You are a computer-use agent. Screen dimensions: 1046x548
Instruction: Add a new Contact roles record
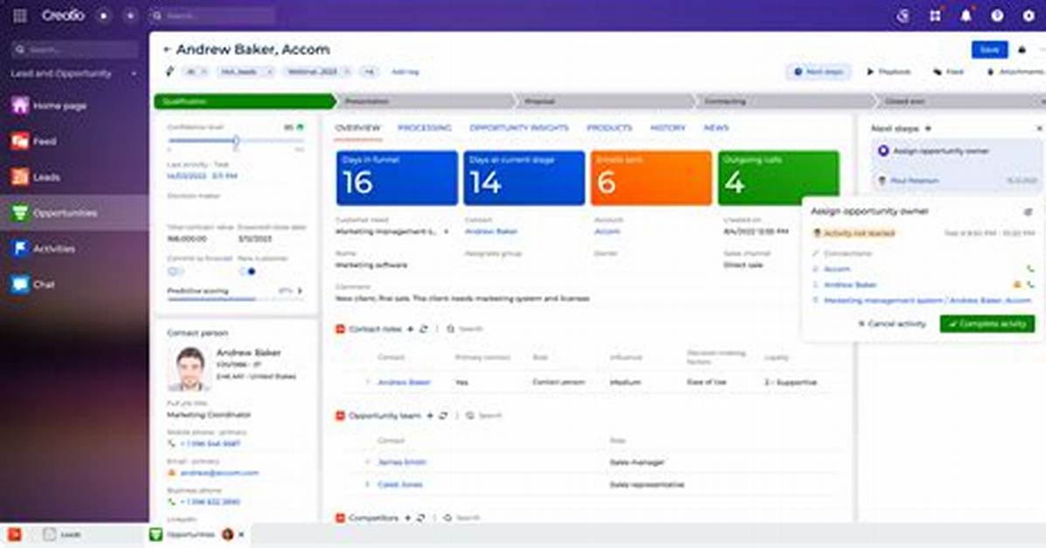410,329
